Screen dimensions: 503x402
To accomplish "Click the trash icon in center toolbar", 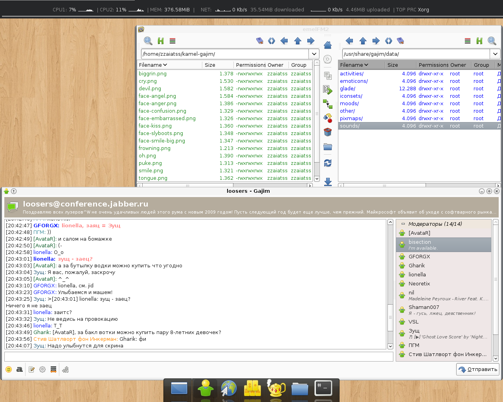I will click(x=328, y=132).
